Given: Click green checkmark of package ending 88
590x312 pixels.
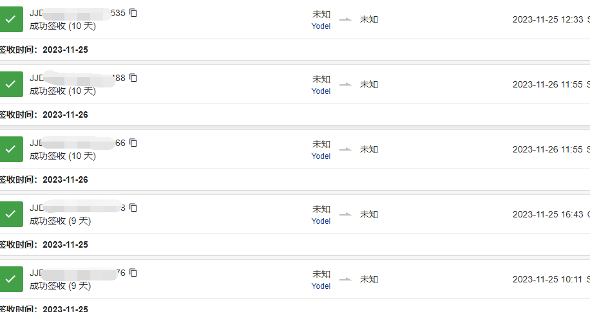Looking at the screenshot, I should (10, 84).
